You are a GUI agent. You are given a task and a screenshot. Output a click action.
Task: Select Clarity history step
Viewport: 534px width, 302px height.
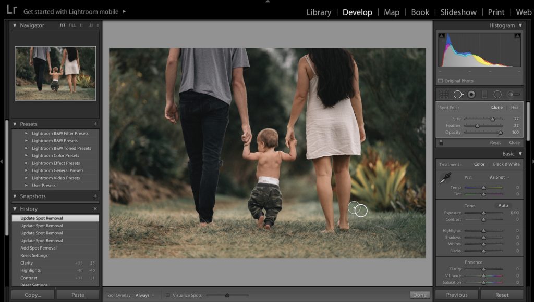(x=55, y=263)
